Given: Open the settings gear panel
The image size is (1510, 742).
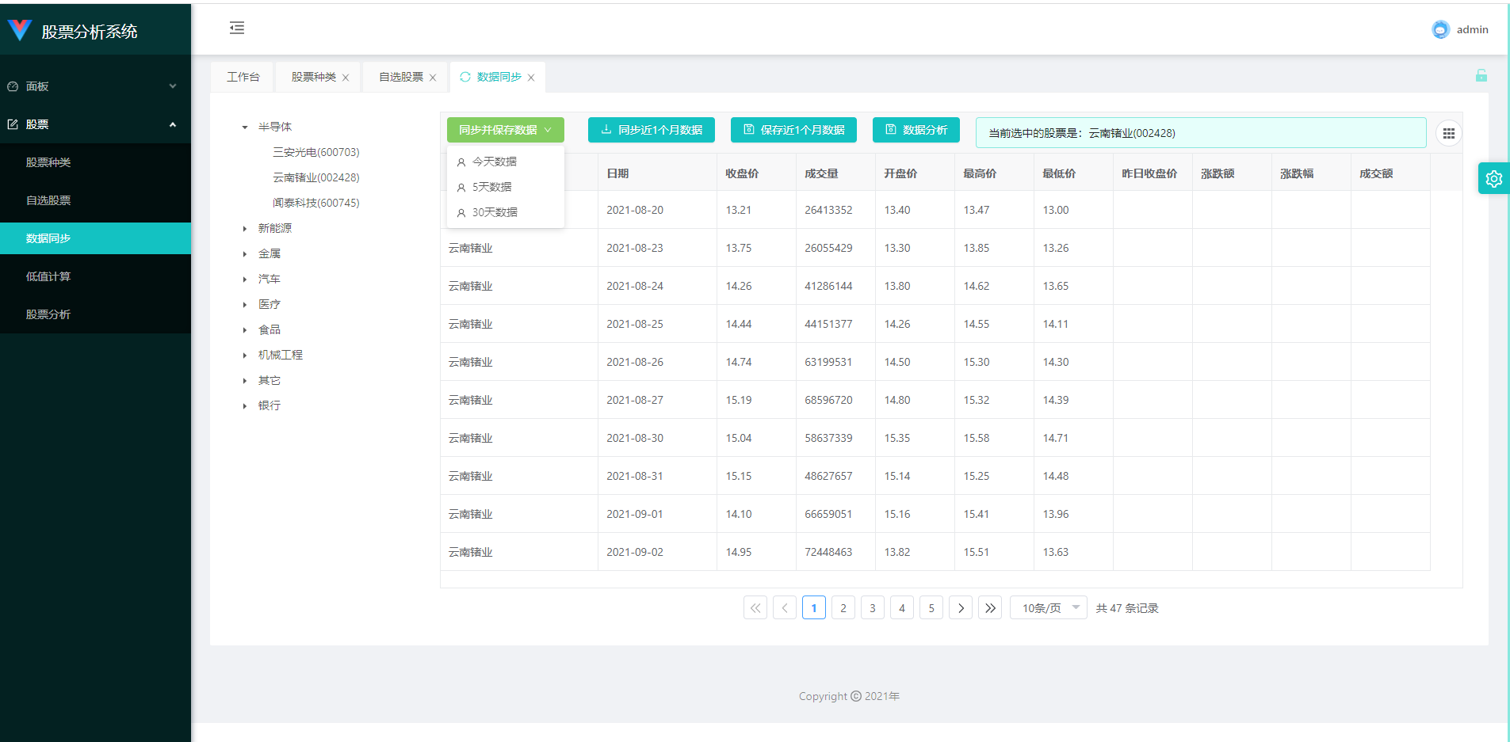Looking at the screenshot, I should pos(1494,178).
